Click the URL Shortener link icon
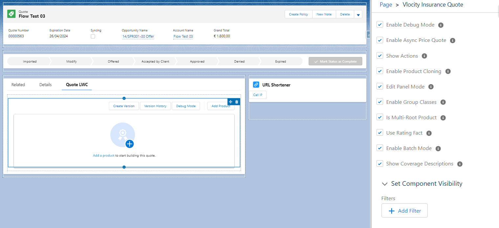Screen dimensions: 499x228 256,85
